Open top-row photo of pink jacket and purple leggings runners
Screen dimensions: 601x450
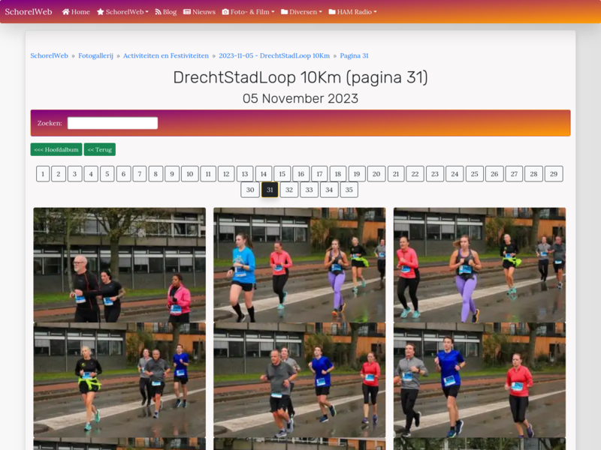point(479,265)
